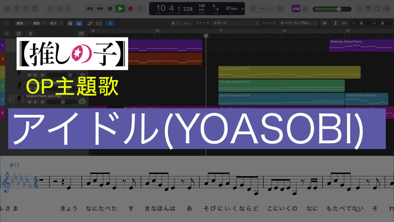The width and height of the screenshot is (394, 222).
Task: Click the global Solo S track header button
Action: point(30,33)
